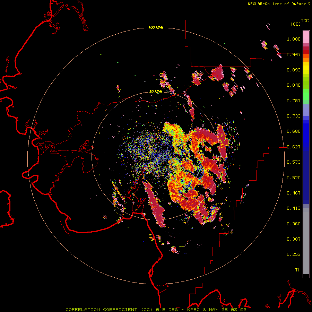Click the DCC product label
This screenshot has height=312, width=312.
[305, 21]
